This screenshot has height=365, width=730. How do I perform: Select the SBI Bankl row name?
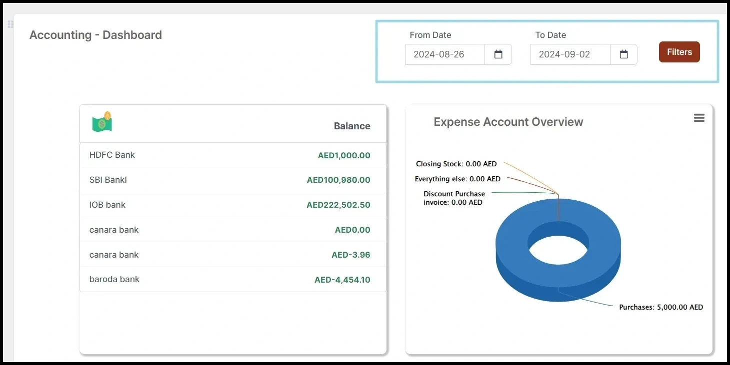(108, 180)
